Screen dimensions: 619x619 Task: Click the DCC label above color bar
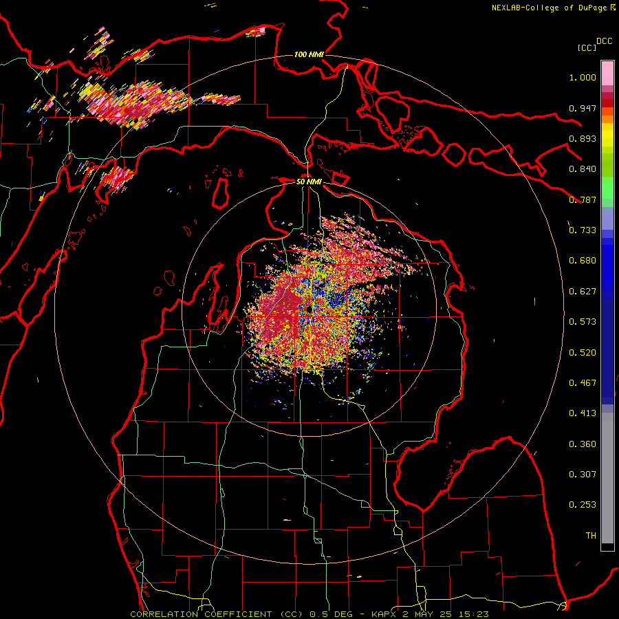[605, 41]
